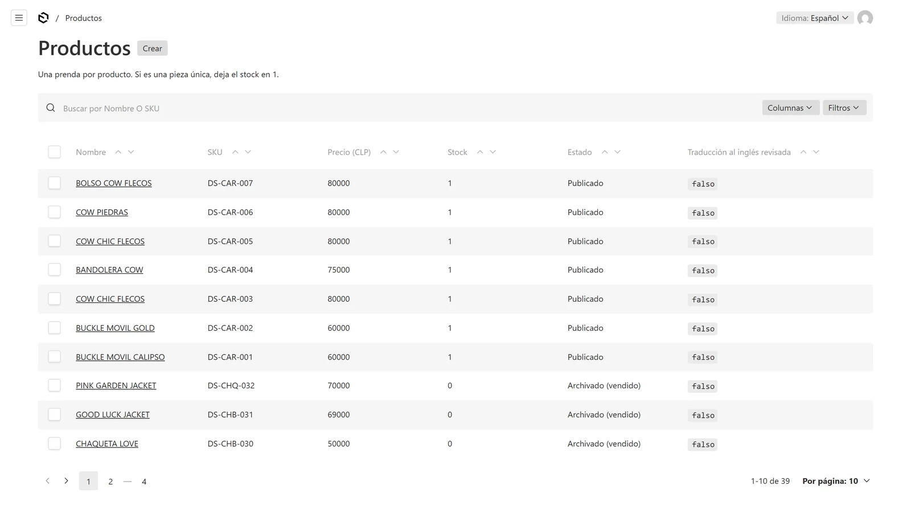Open the Idioma language dropdown
This screenshot has width=911, height=506.
[x=814, y=18]
